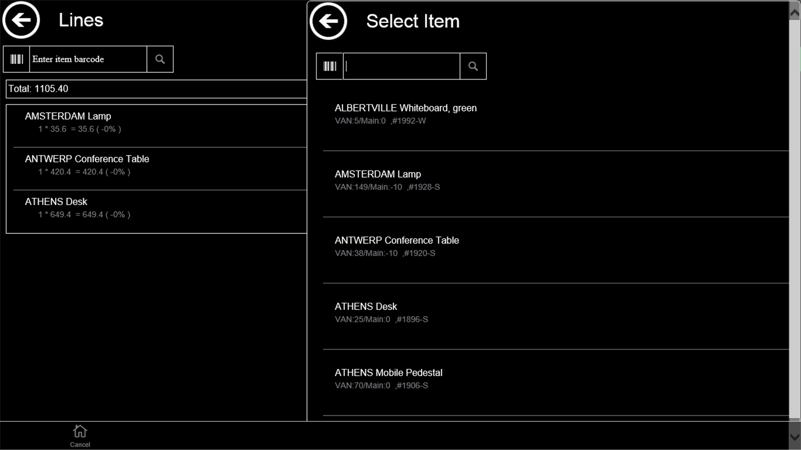Click the Select Item search text box

(401, 67)
